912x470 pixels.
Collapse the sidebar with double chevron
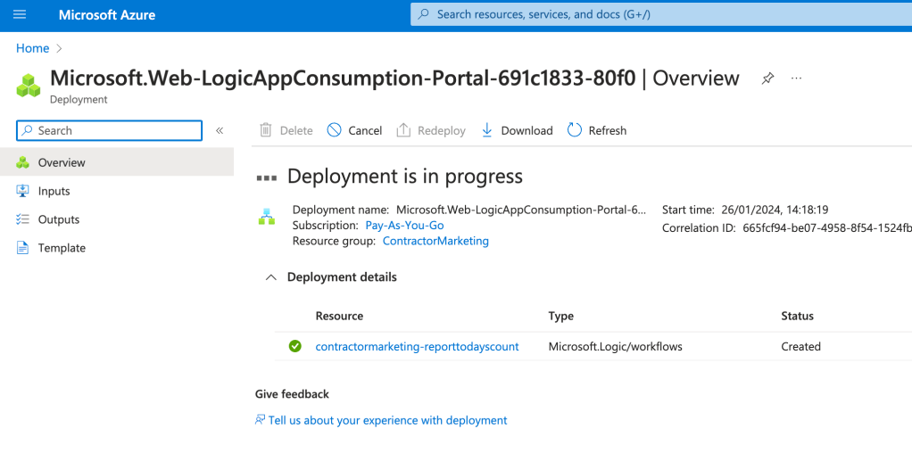[220, 131]
